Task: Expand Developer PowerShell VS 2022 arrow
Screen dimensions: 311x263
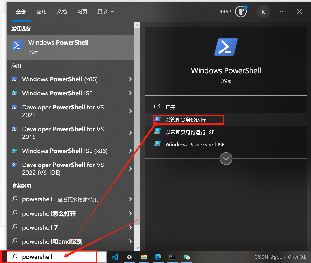Action: pos(130,111)
